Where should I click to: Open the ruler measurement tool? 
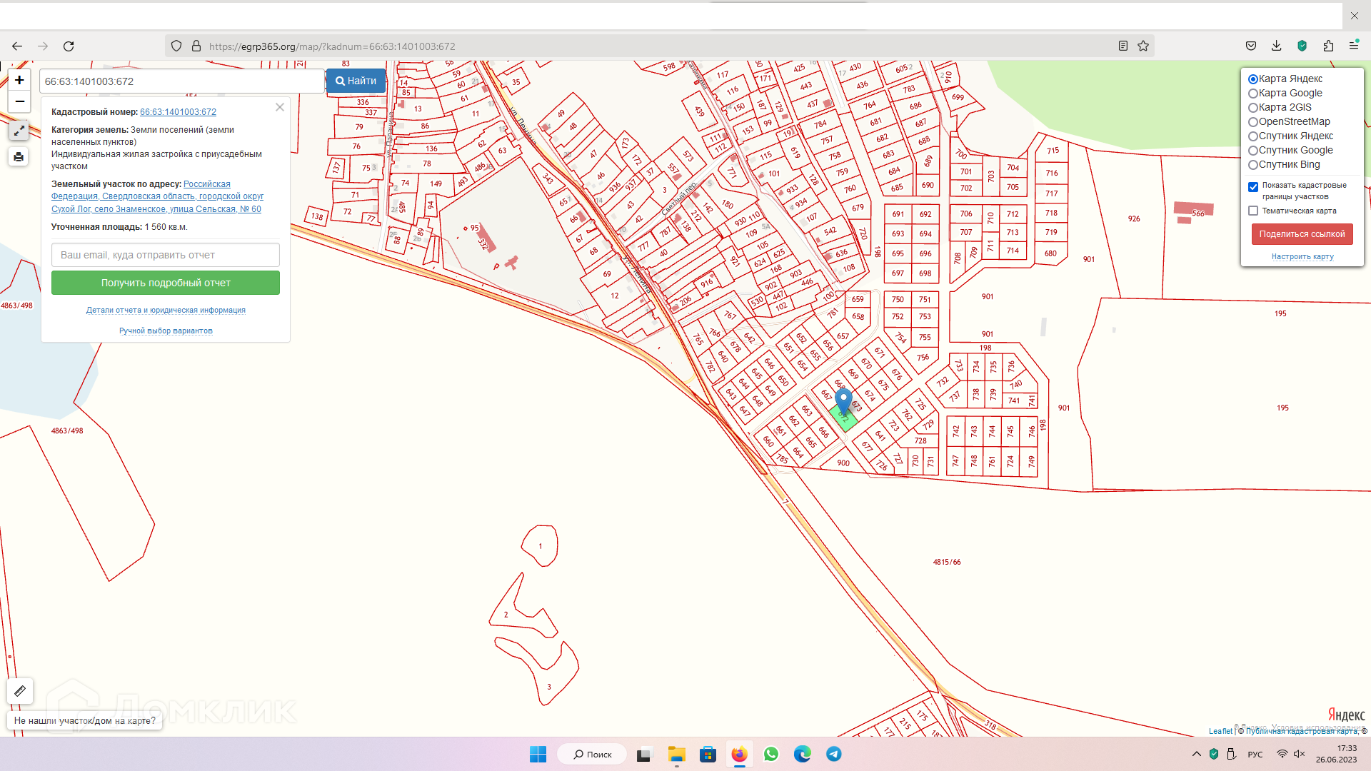tap(20, 691)
